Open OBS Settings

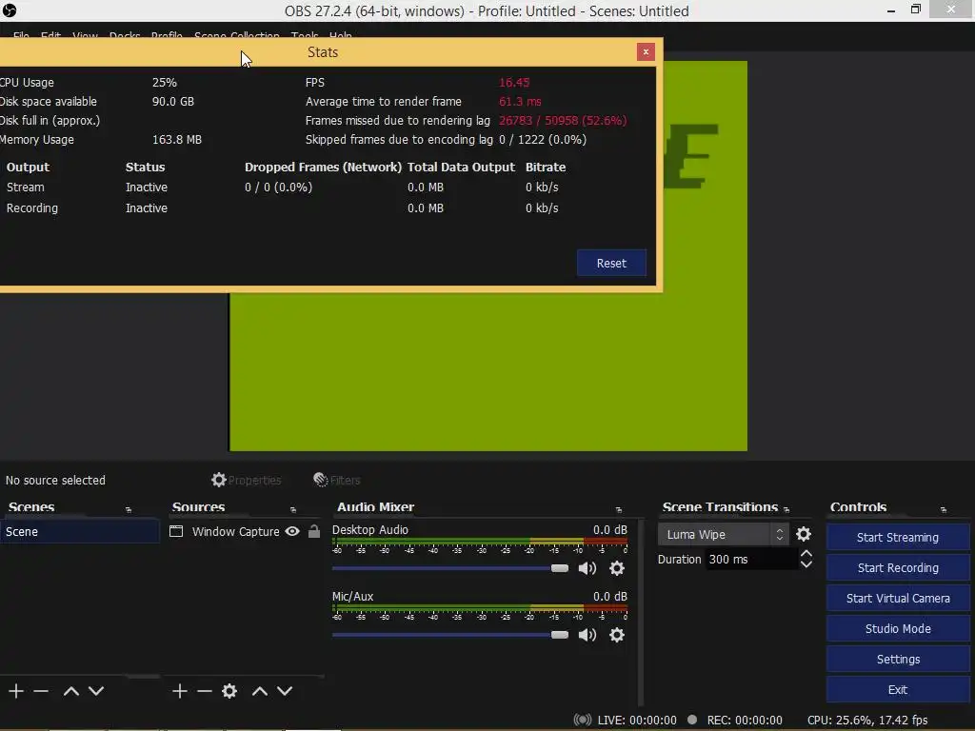pos(897,659)
